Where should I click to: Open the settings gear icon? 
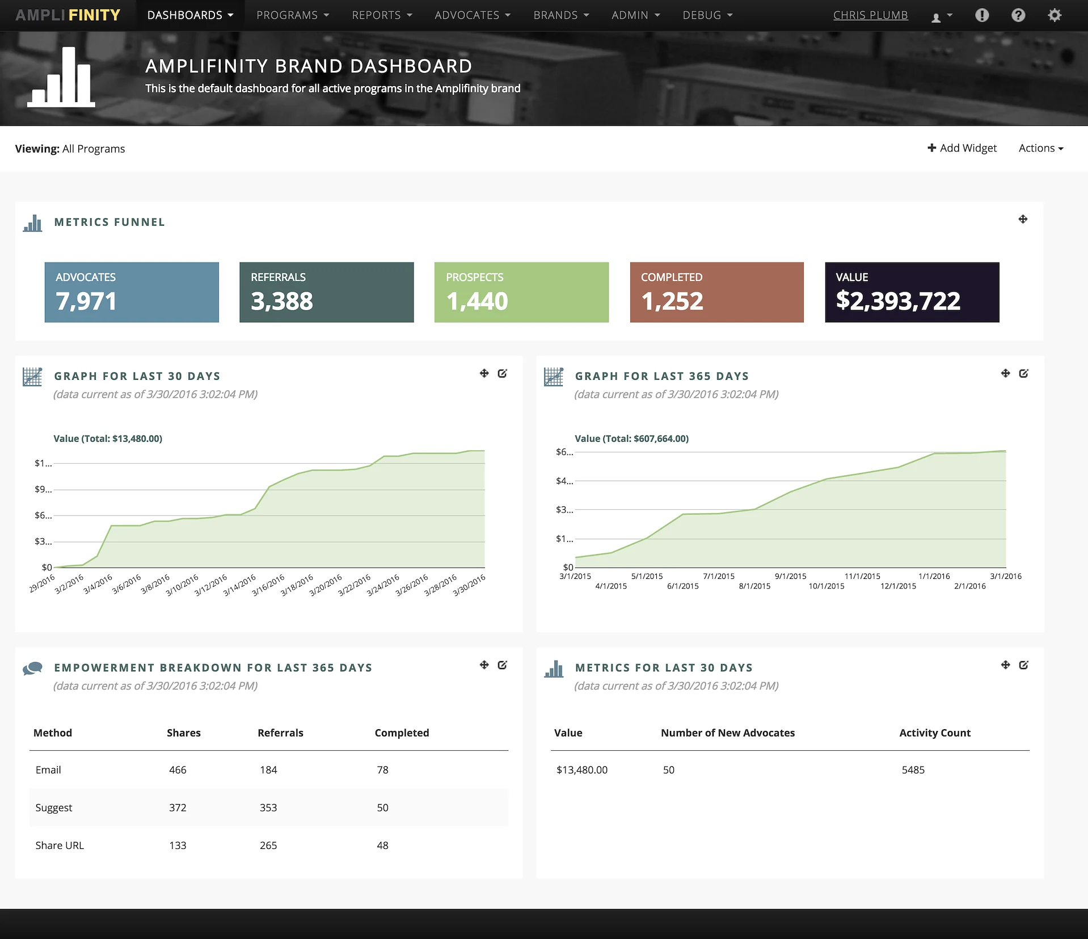click(1055, 15)
